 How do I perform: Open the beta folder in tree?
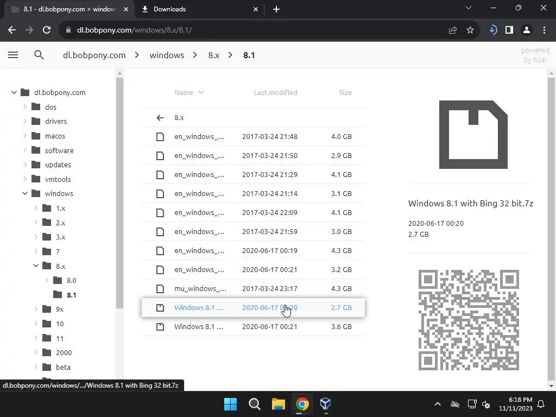pos(63,367)
